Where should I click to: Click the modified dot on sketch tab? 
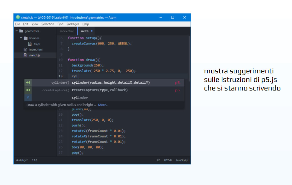(x=92, y=31)
